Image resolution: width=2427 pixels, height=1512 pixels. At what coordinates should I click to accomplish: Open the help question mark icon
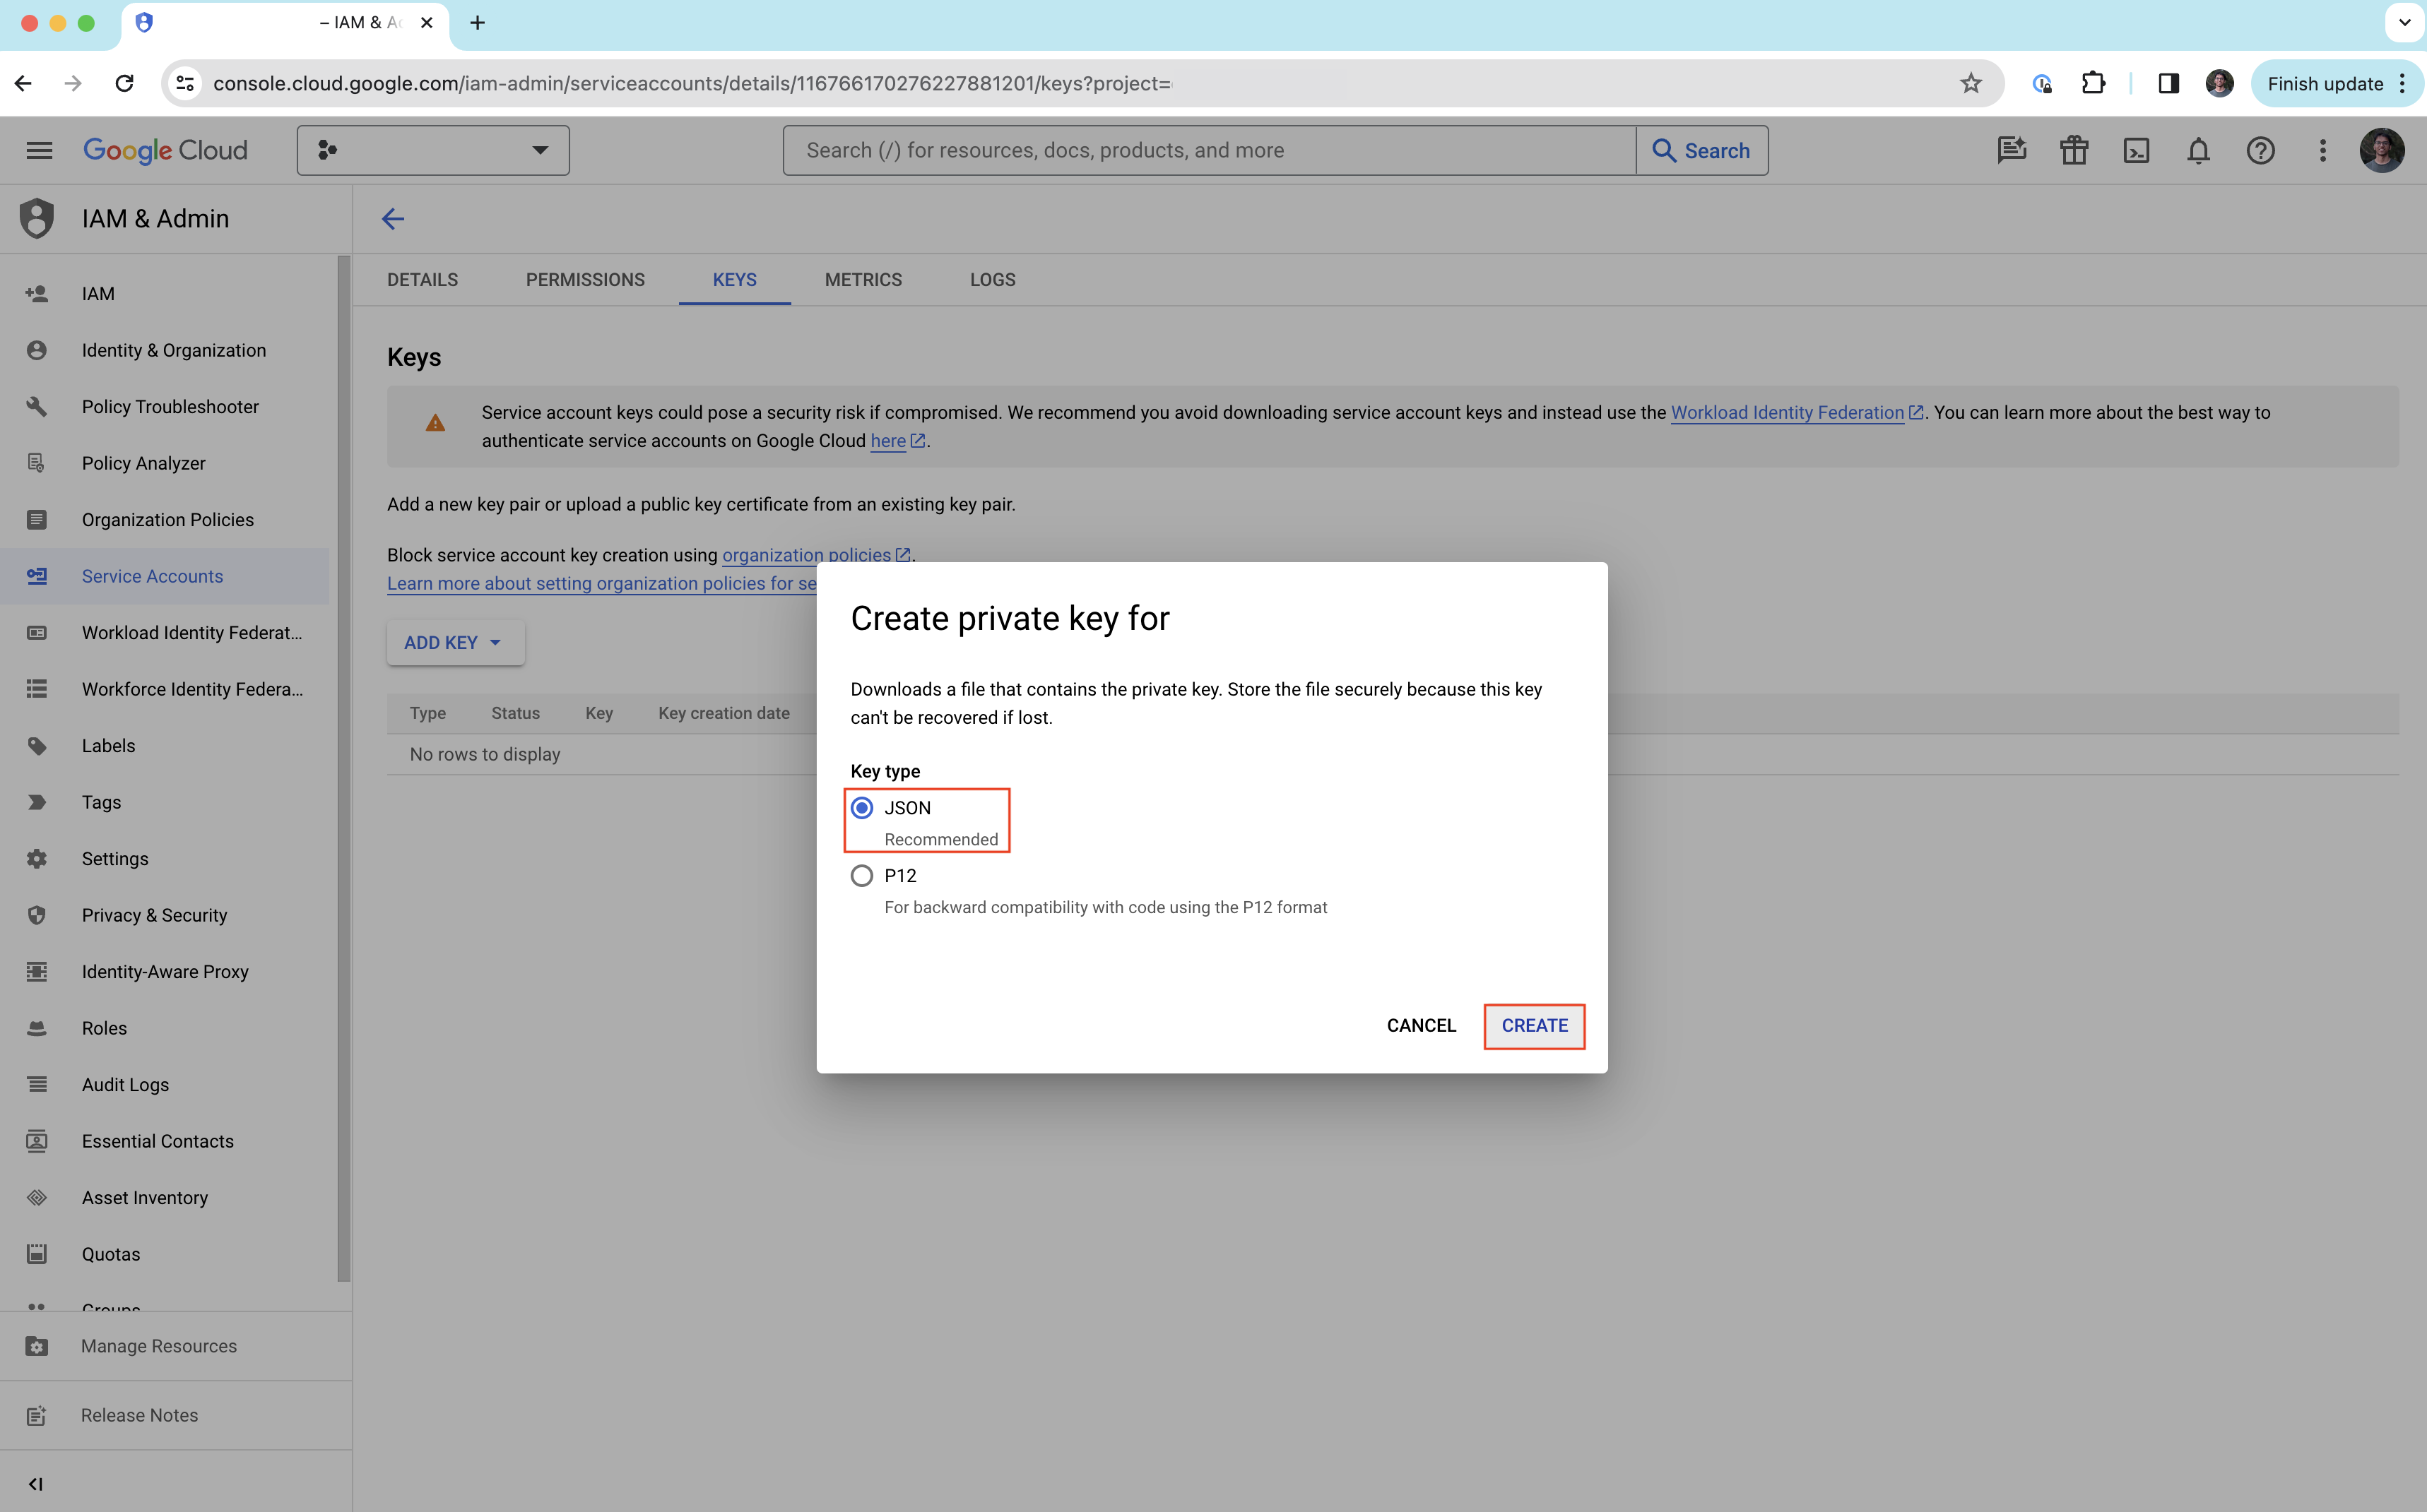(2260, 150)
